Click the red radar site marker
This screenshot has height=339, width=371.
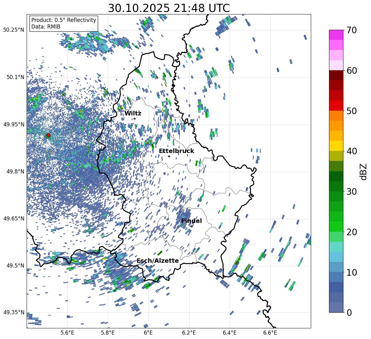49,135
